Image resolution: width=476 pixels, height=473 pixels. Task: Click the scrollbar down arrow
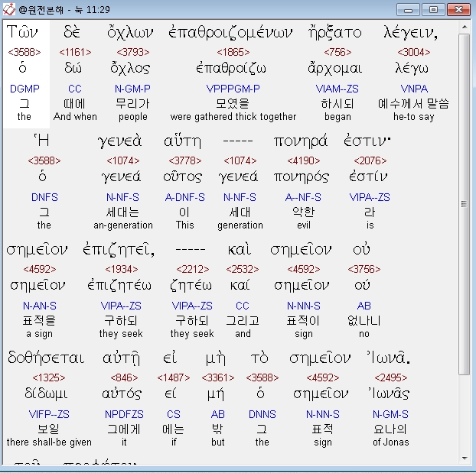click(465, 458)
